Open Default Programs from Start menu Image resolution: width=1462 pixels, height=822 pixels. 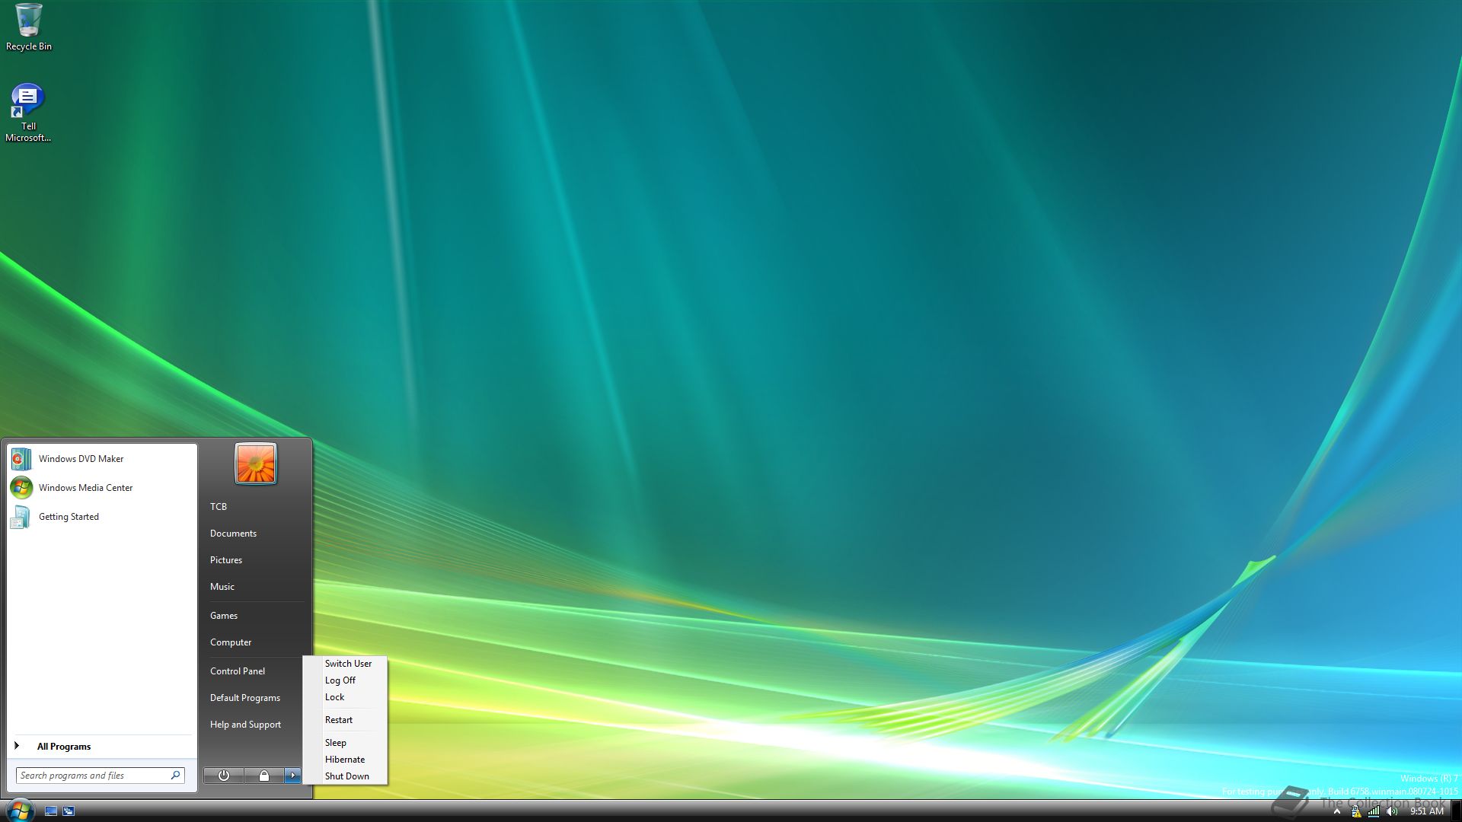245,698
